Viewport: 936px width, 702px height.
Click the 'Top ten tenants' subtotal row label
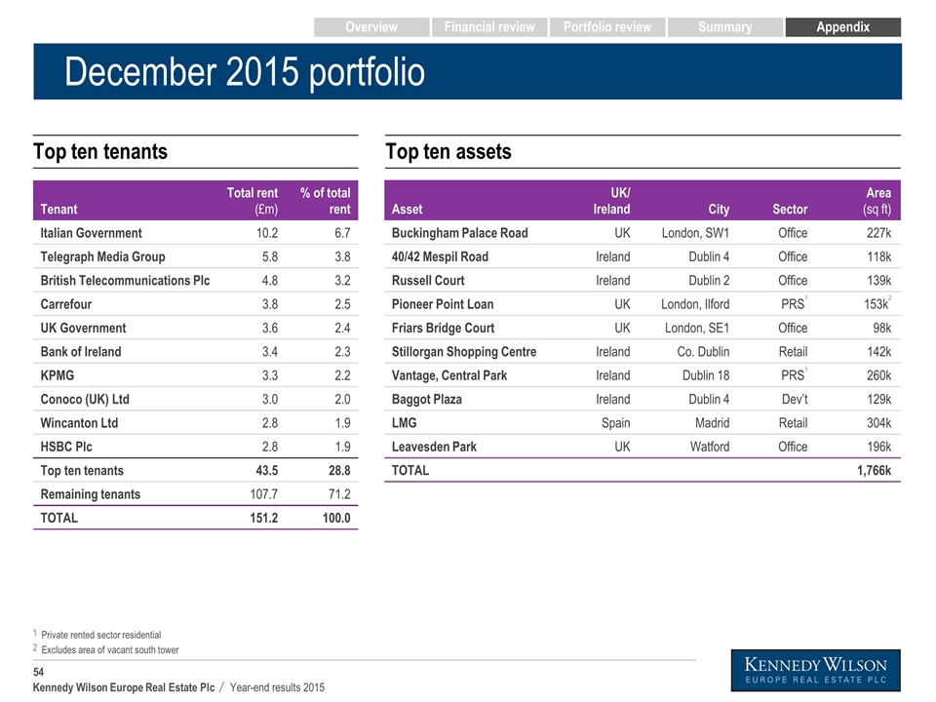click(82, 470)
